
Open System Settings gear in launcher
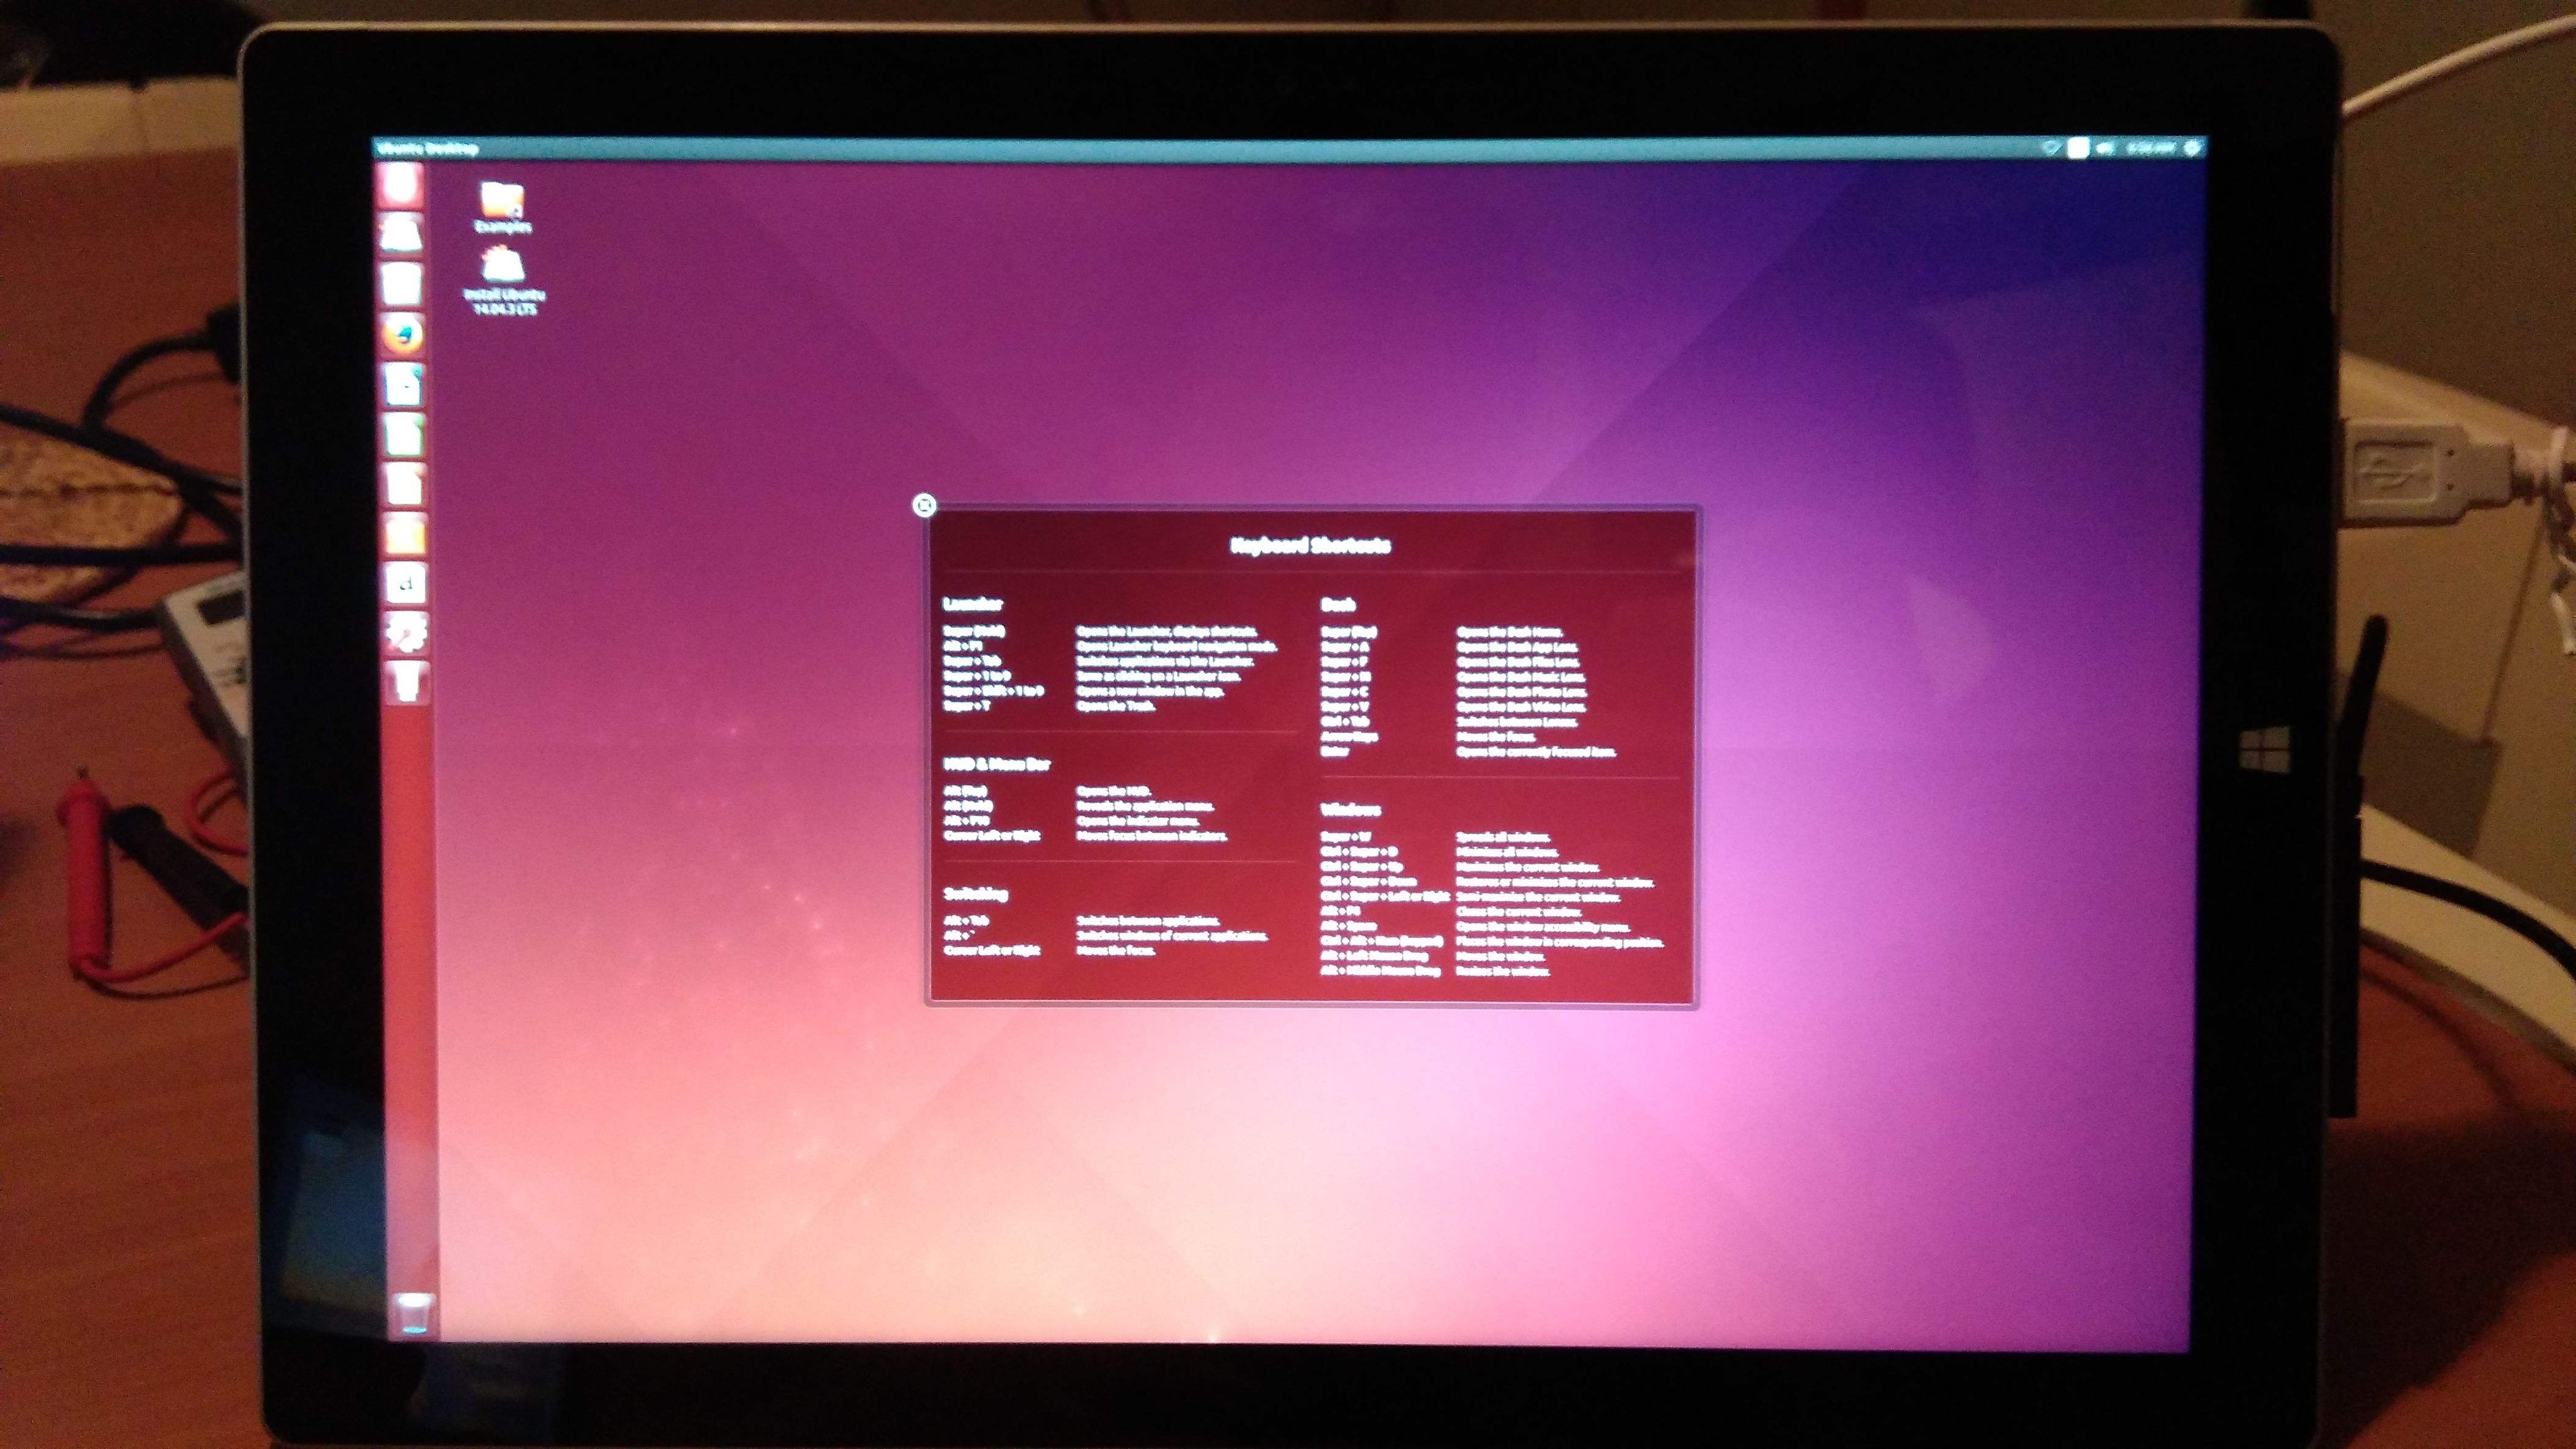pos(406,633)
